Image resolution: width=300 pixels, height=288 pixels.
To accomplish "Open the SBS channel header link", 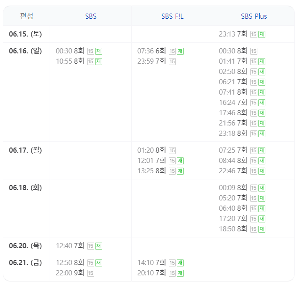I will 90,16.
